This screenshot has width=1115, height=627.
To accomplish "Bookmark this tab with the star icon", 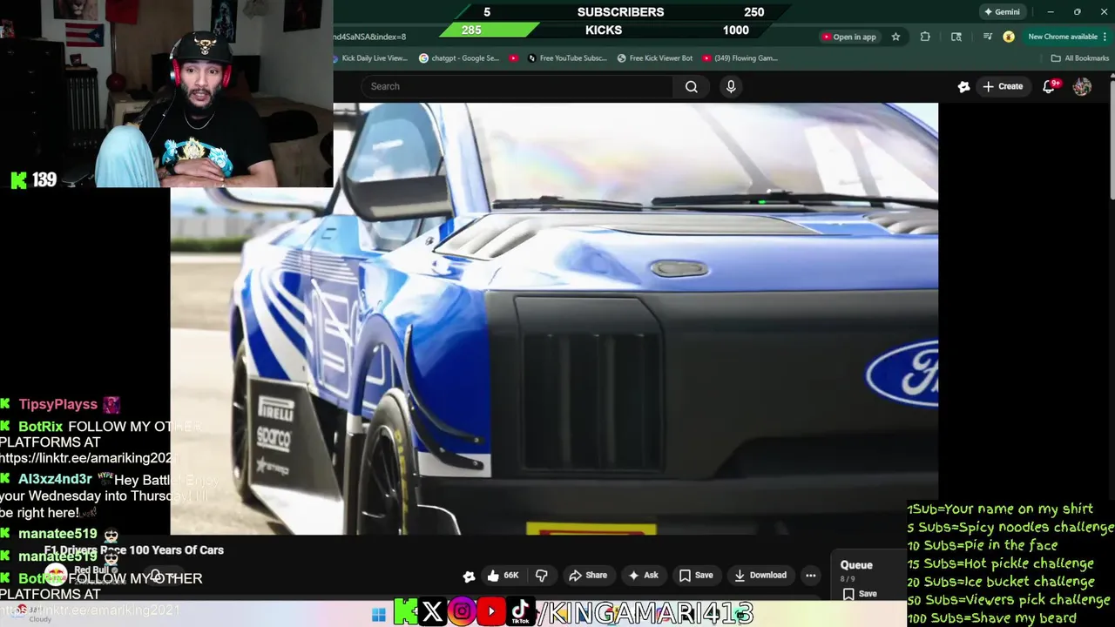I will click(x=895, y=37).
